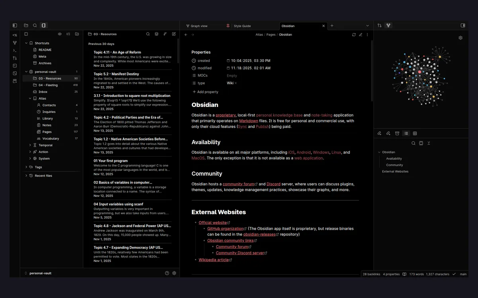Open the table icon tab in right sidebar
This screenshot has width=478, height=298.
pos(415,134)
